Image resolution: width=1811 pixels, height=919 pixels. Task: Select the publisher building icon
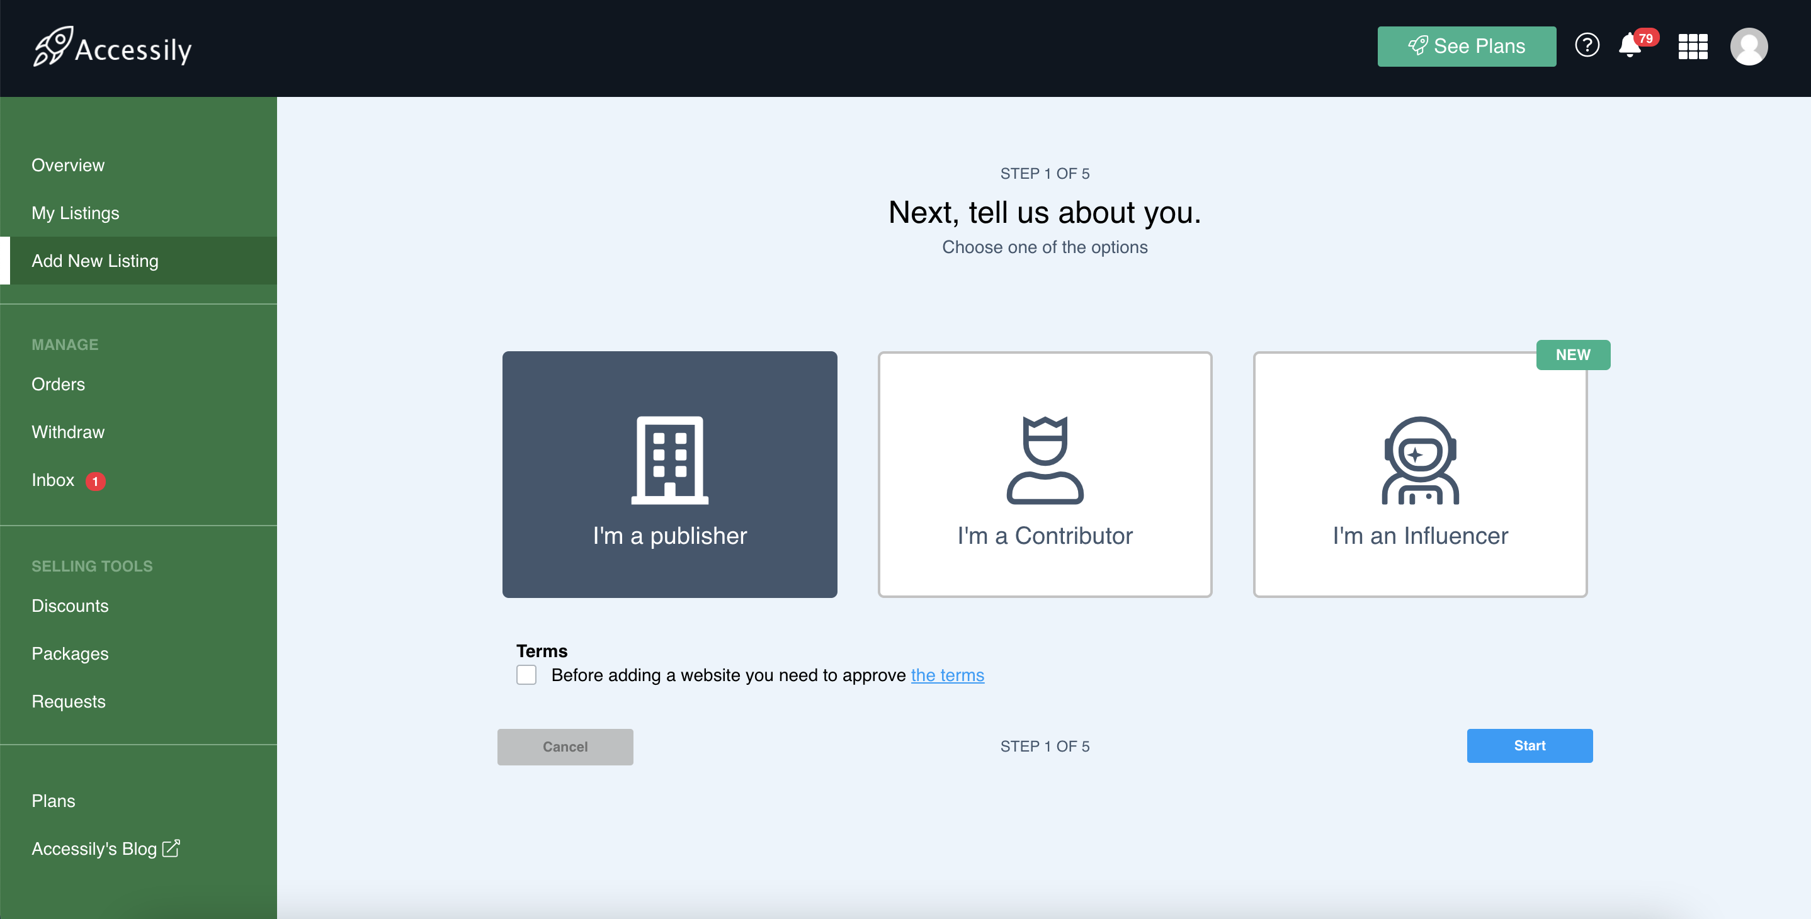click(x=669, y=460)
